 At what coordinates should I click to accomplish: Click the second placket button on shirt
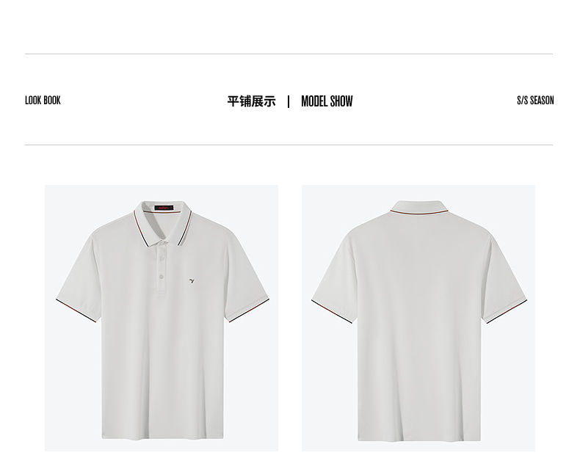[162, 277]
